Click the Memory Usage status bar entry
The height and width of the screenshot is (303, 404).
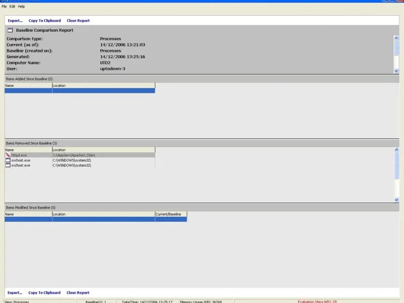tap(201, 301)
